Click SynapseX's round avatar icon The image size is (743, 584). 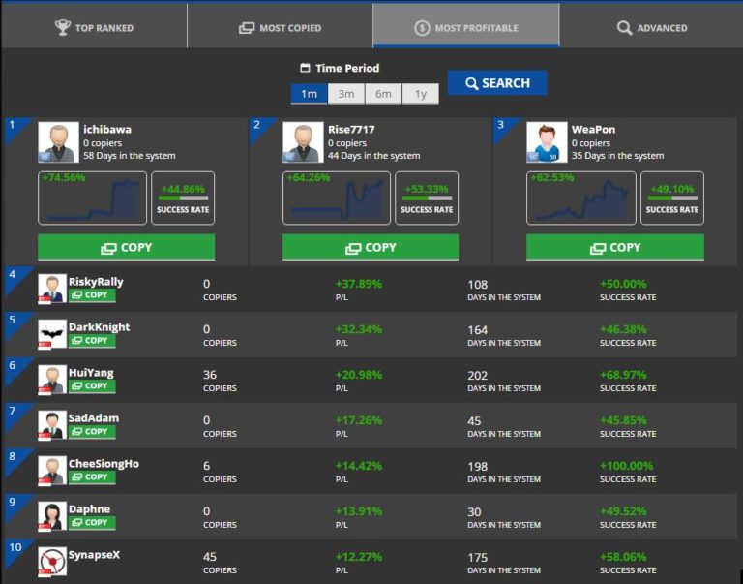click(52, 562)
